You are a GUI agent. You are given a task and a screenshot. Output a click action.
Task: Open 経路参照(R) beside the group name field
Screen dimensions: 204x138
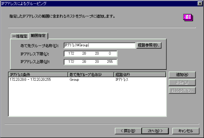coord(149,45)
